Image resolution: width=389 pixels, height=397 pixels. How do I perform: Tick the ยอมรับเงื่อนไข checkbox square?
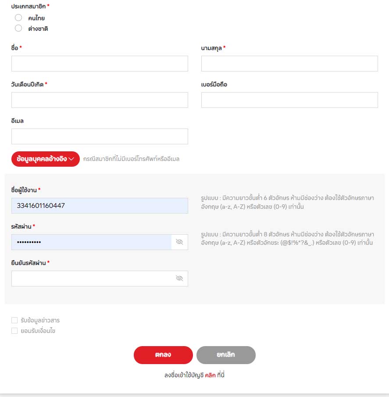[14, 331]
